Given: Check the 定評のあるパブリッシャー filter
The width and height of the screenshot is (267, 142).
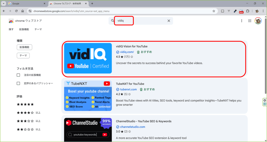Looking at the screenshot, I should 18,84.
